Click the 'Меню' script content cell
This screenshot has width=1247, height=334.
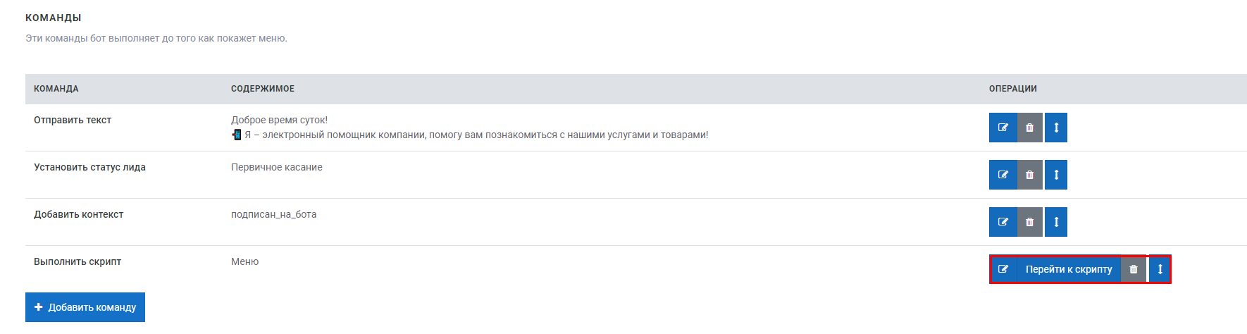245,261
